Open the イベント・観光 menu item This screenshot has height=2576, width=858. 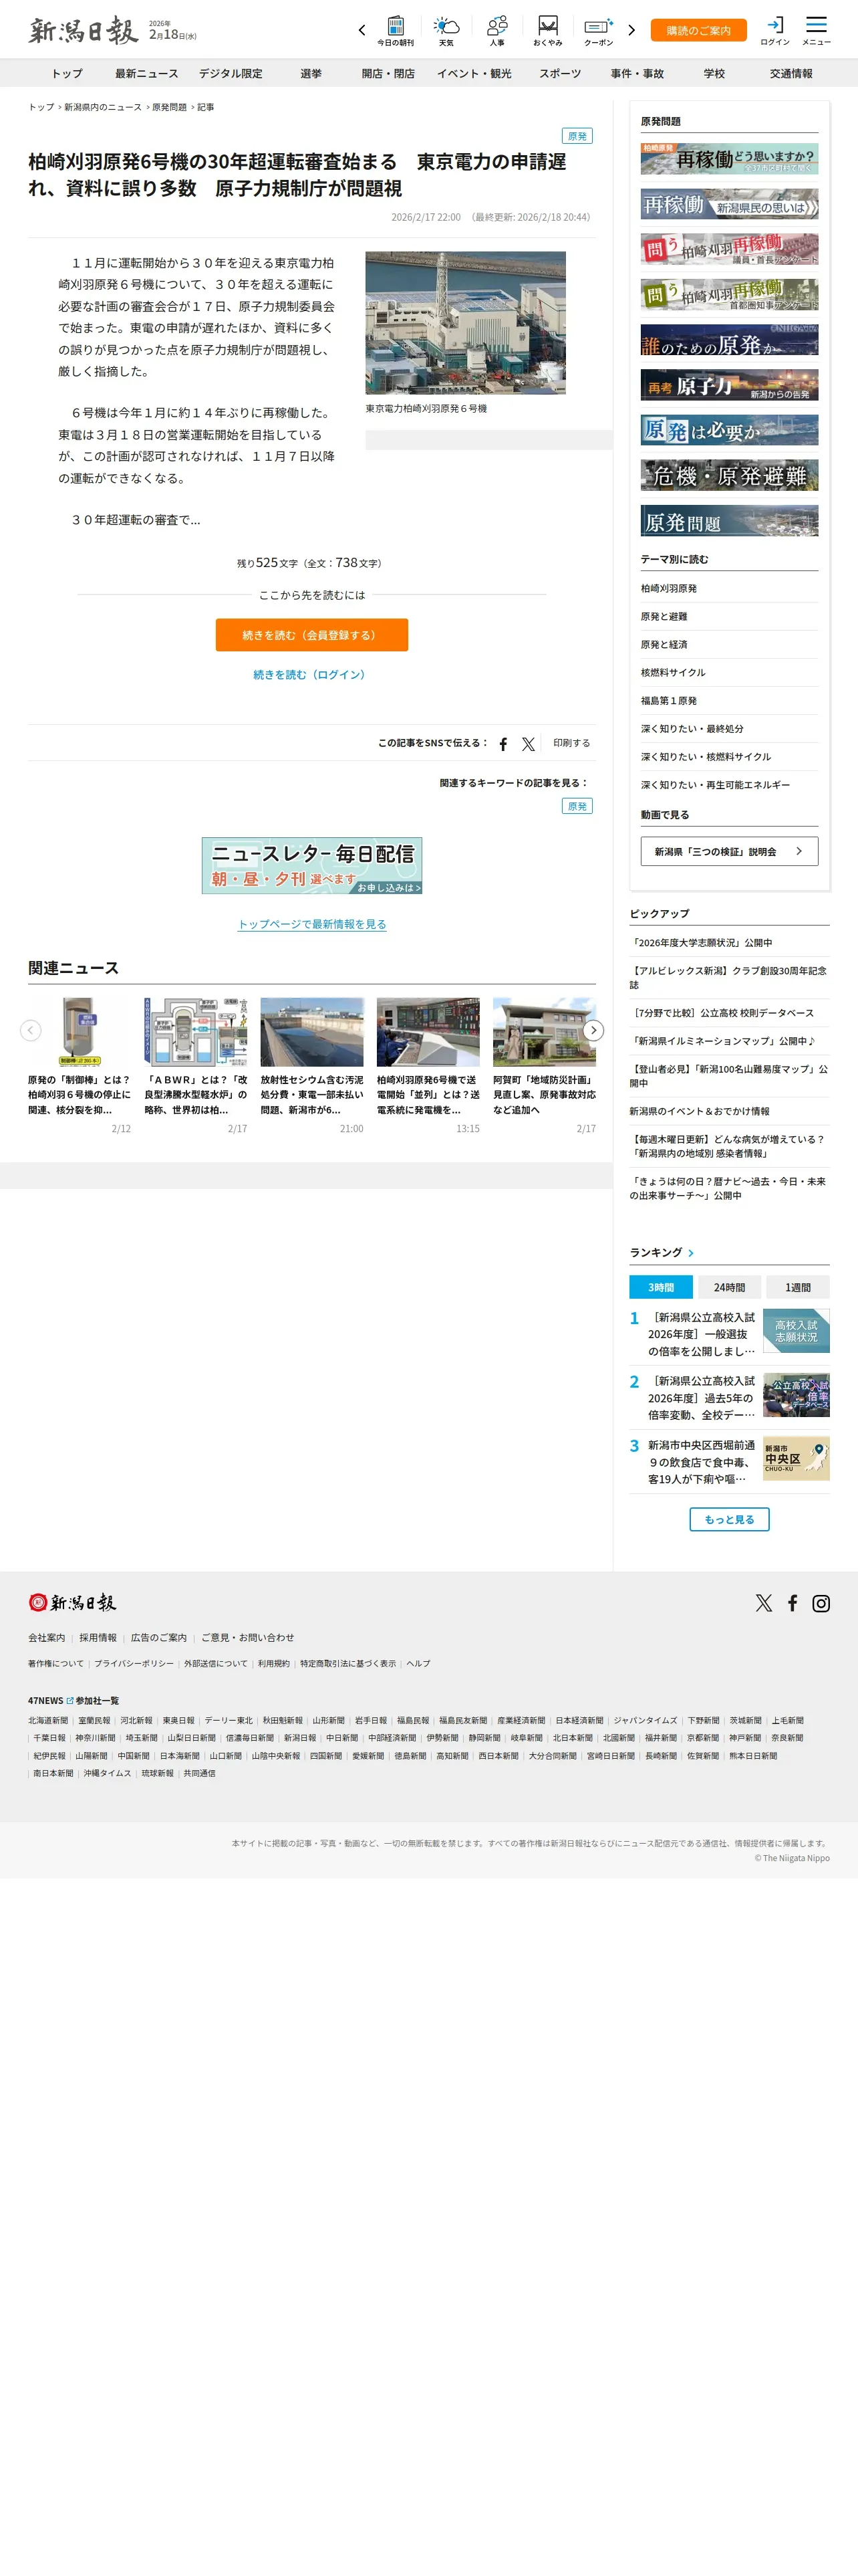click(474, 73)
